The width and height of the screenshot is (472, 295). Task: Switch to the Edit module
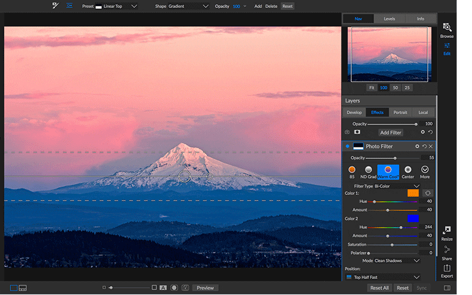click(447, 49)
